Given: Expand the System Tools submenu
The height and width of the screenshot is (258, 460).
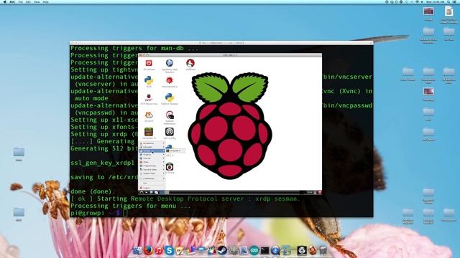Looking at the screenshot, I should tap(152, 173).
